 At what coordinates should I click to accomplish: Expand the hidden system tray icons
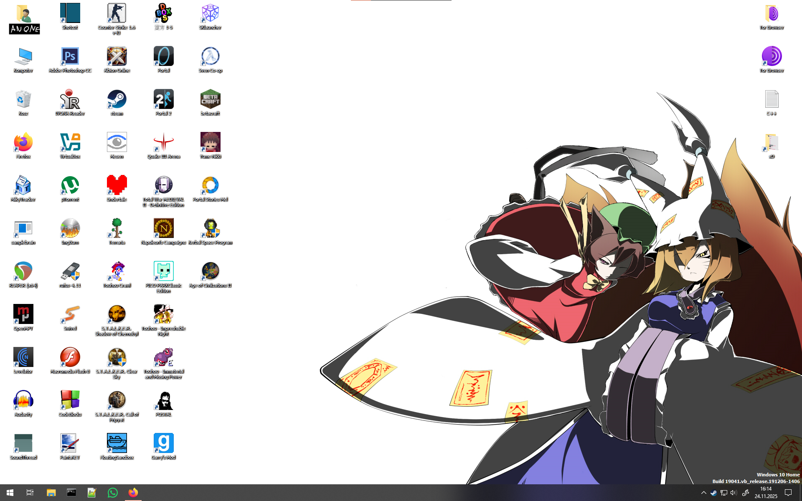[x=703, y=493]
